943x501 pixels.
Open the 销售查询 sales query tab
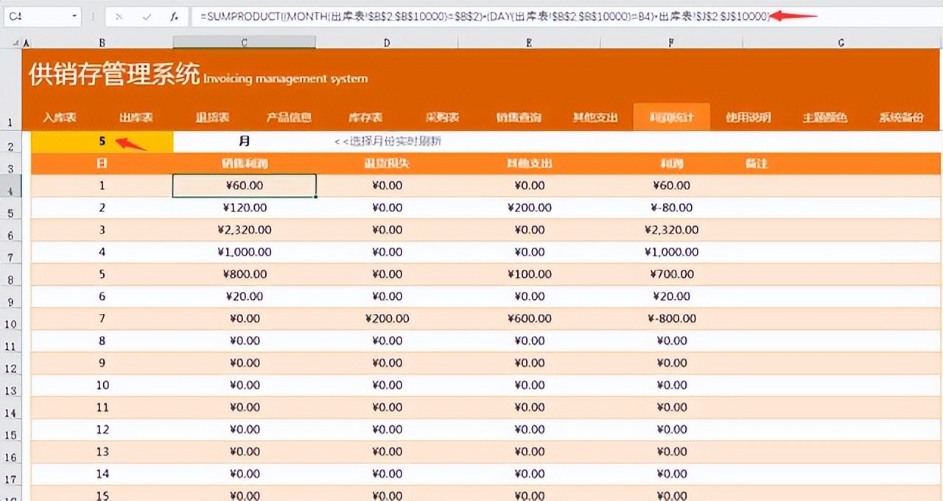521,116
